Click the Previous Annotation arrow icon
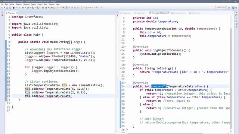 [x=87, y=7]
